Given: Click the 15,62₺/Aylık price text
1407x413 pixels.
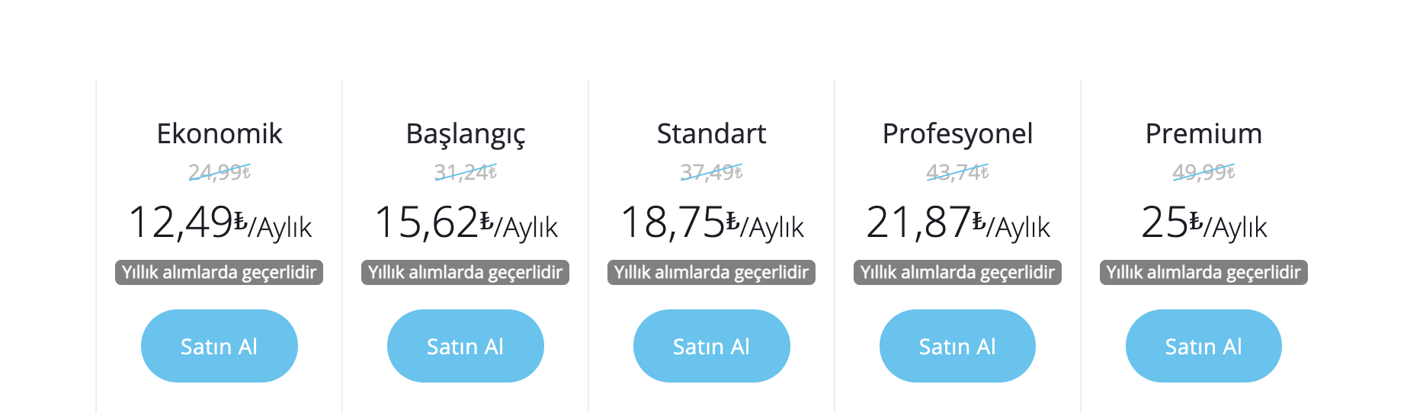Looking at the screenshot, I should [466, 223].
